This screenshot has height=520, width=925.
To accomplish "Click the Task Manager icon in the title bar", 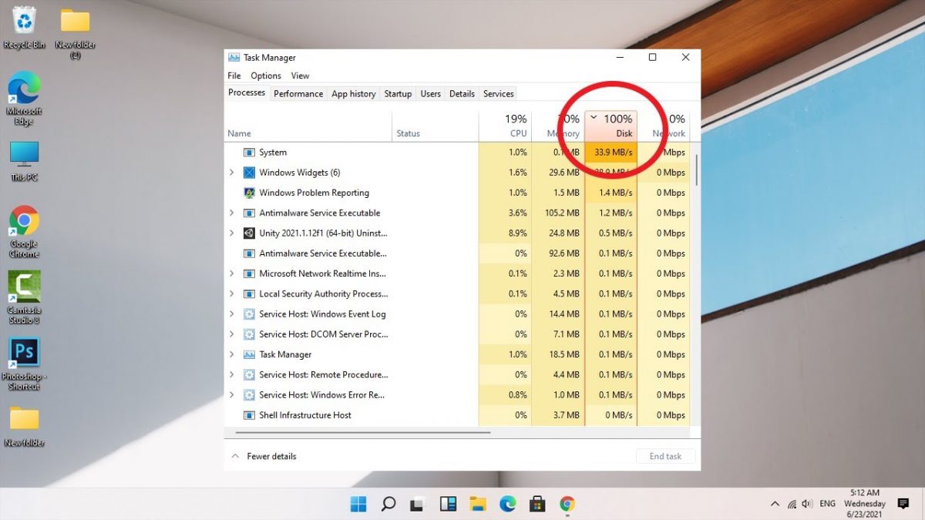I will (x=233, y=57).
